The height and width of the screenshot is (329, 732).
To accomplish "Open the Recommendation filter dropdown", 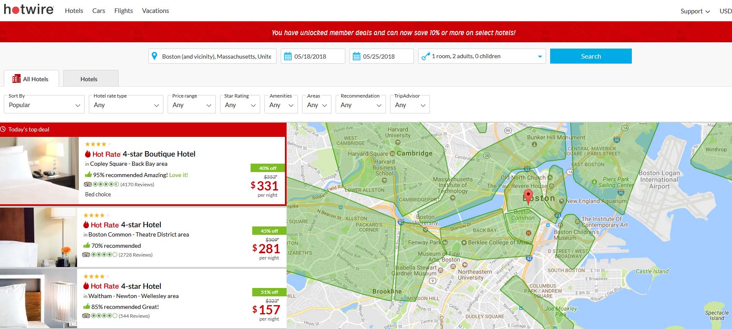I will [x=360, y=105].
